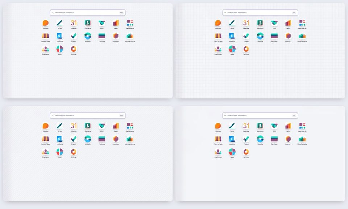Open Apps icon in top-right panel
Viewport: 348px width, 209px height.
click(232, 49)
